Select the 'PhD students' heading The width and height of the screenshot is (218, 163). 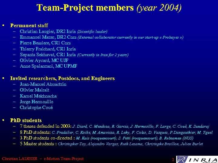[26, 120]
